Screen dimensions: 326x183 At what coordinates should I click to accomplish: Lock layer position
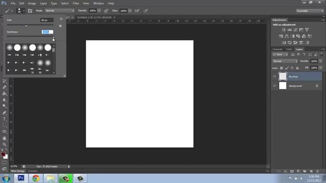click(292, 68)
